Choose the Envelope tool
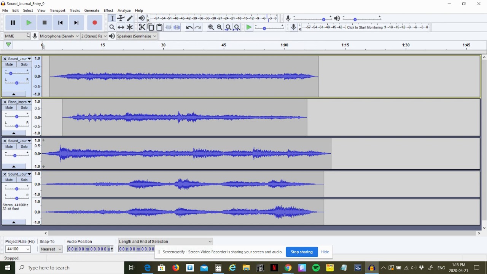This screenshot has height=274, width=487. click(x=121, y=18)
